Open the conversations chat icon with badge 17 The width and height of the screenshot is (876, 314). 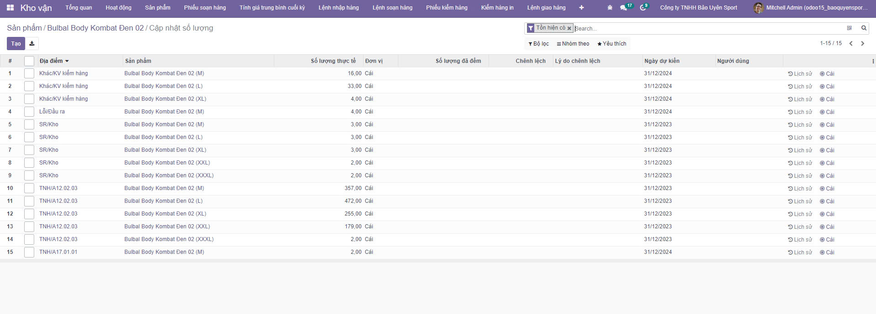[x=623, y=8]
